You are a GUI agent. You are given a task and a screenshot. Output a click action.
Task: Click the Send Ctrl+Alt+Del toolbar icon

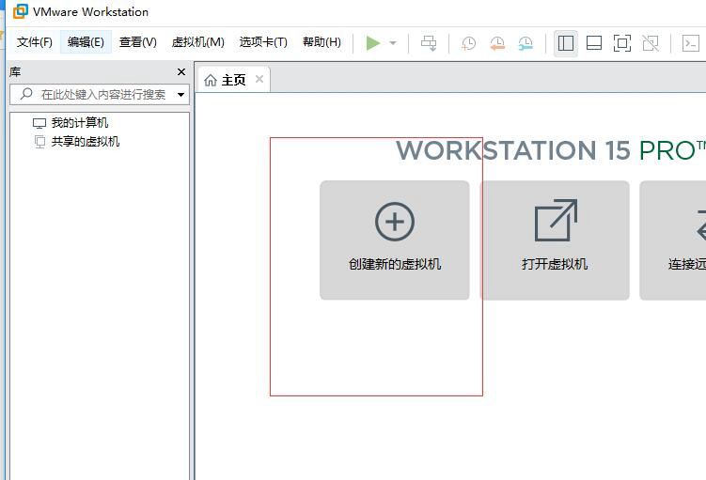tap(429, 43)
